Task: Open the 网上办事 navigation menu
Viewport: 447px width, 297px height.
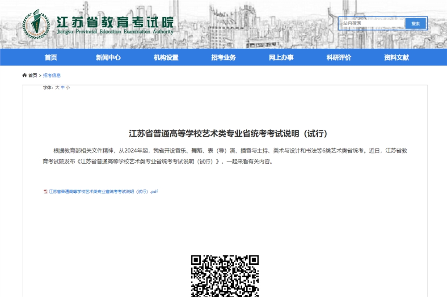Action: [x=281, y=57]
